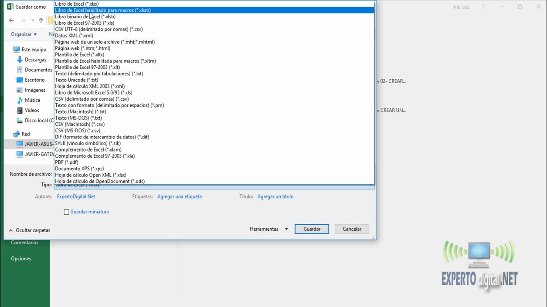This screenshot has height=307, width=547.
Task: Click the Up folder arrow icon
Action: 41,20
